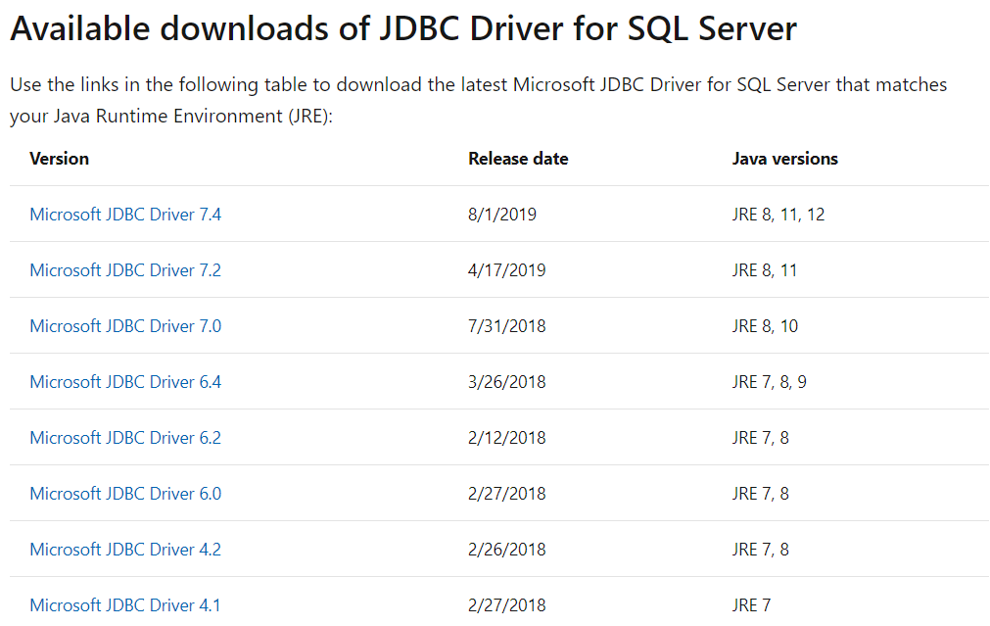Open the Microsoft JDBC Driver 6.4 link
The width and height of the screenshot is (990, 626).
coord(125,382)
